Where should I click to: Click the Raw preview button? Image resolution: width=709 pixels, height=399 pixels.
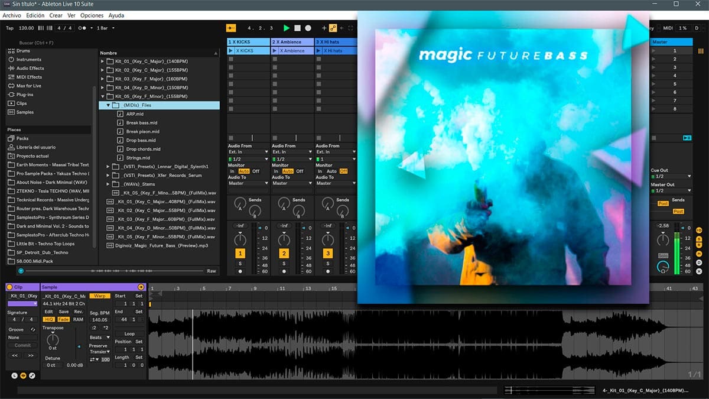pyautogui.click(x=211, y=271)
